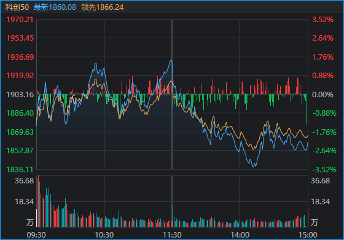Click the -3.52% negative percent label

click(x=324, y=170)
